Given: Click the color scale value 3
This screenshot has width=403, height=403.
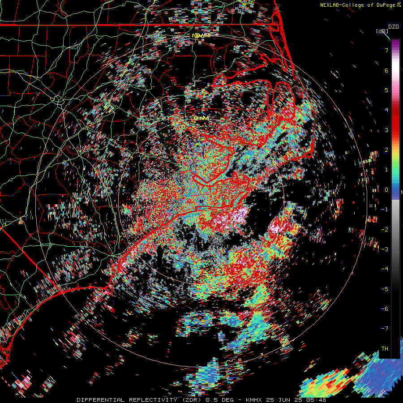Looking at the screenshot, I should (x=386, y=130).
